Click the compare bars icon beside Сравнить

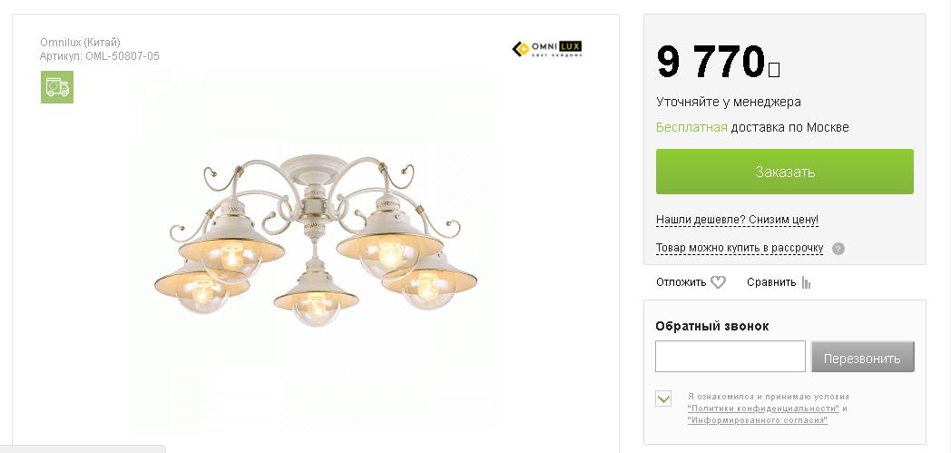point(806,282)
